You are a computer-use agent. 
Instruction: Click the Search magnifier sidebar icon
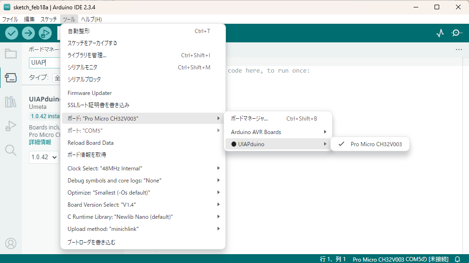10,150
